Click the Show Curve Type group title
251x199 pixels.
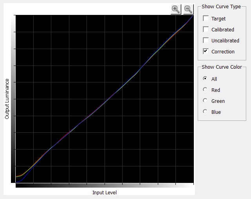point(221,7)
